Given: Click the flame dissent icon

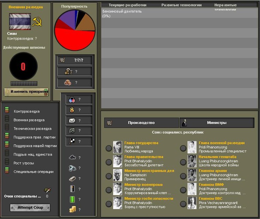Looking at the screenshot, I should (72, 110).
